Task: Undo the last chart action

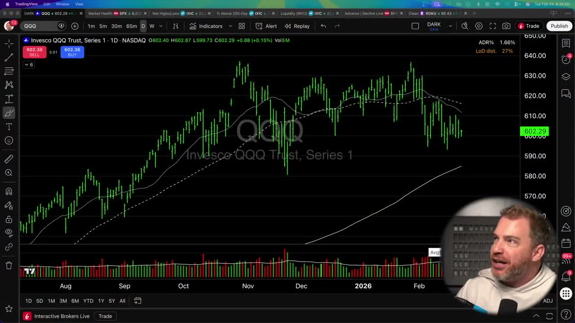Action: tap(323, 26)
